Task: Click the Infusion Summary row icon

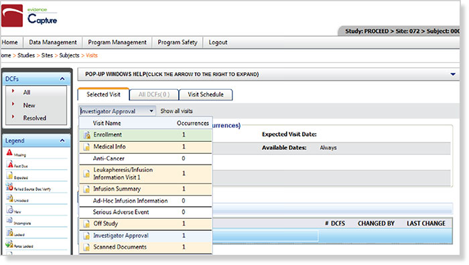Action: 86,189
